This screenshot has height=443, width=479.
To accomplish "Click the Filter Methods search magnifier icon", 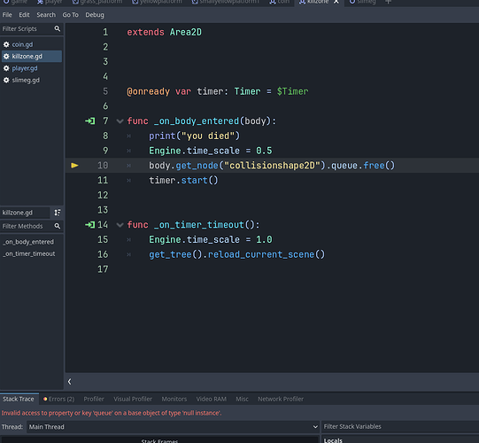I will [x=58, y=226].
